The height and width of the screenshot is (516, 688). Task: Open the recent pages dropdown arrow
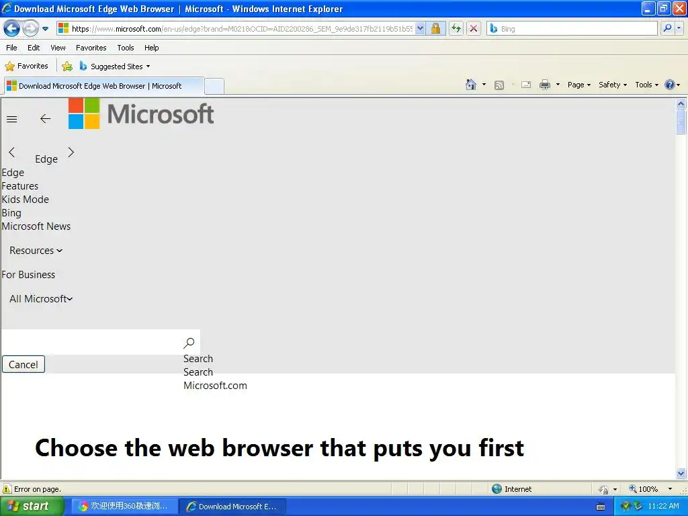pos(45,29)
